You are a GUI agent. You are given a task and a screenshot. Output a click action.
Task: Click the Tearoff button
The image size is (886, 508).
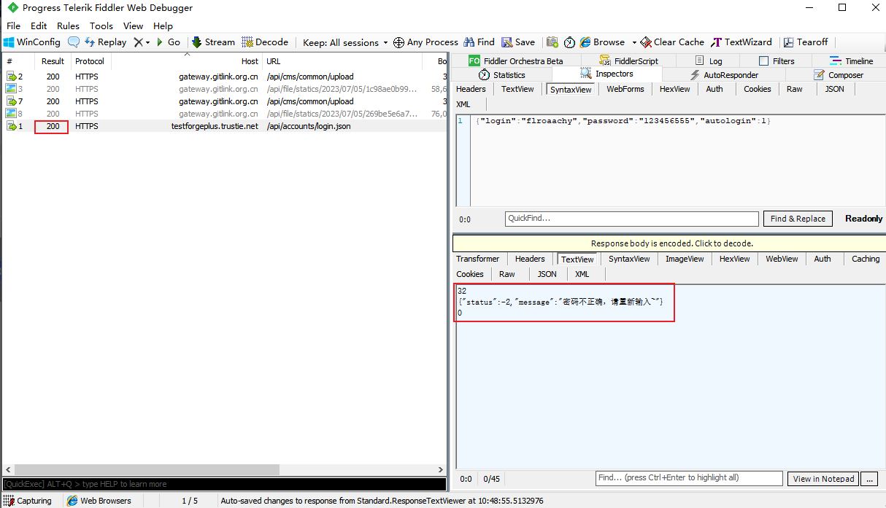click(x=806, y=42)
